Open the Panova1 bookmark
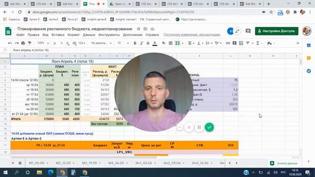The image size is (315, 177). [70, 20]
